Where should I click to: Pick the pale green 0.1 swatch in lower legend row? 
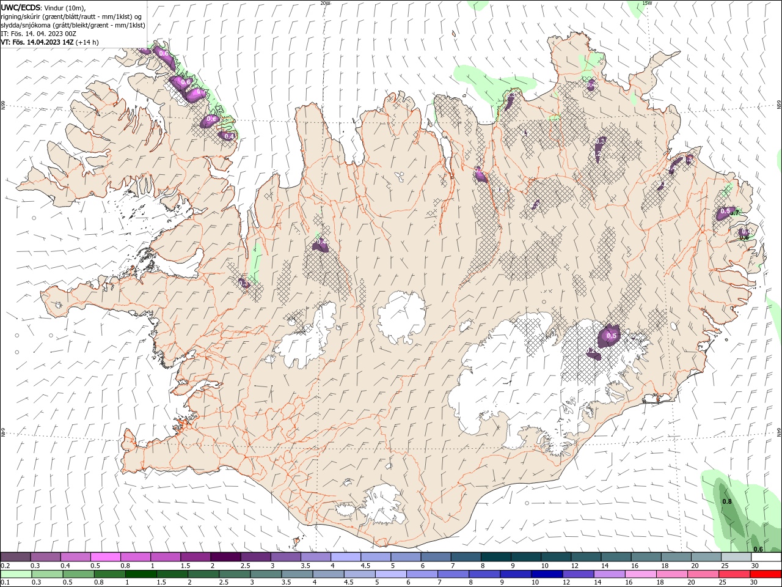coord(16,574)
